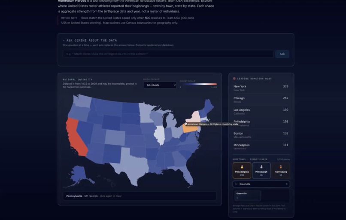Select the Pittsburgh hometown card

(x=261, y=171)
